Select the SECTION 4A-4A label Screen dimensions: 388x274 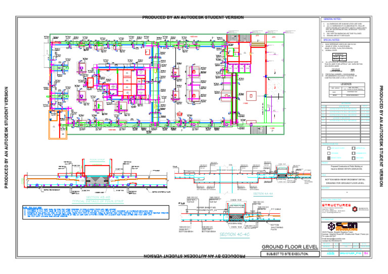[x=263, y=194]
